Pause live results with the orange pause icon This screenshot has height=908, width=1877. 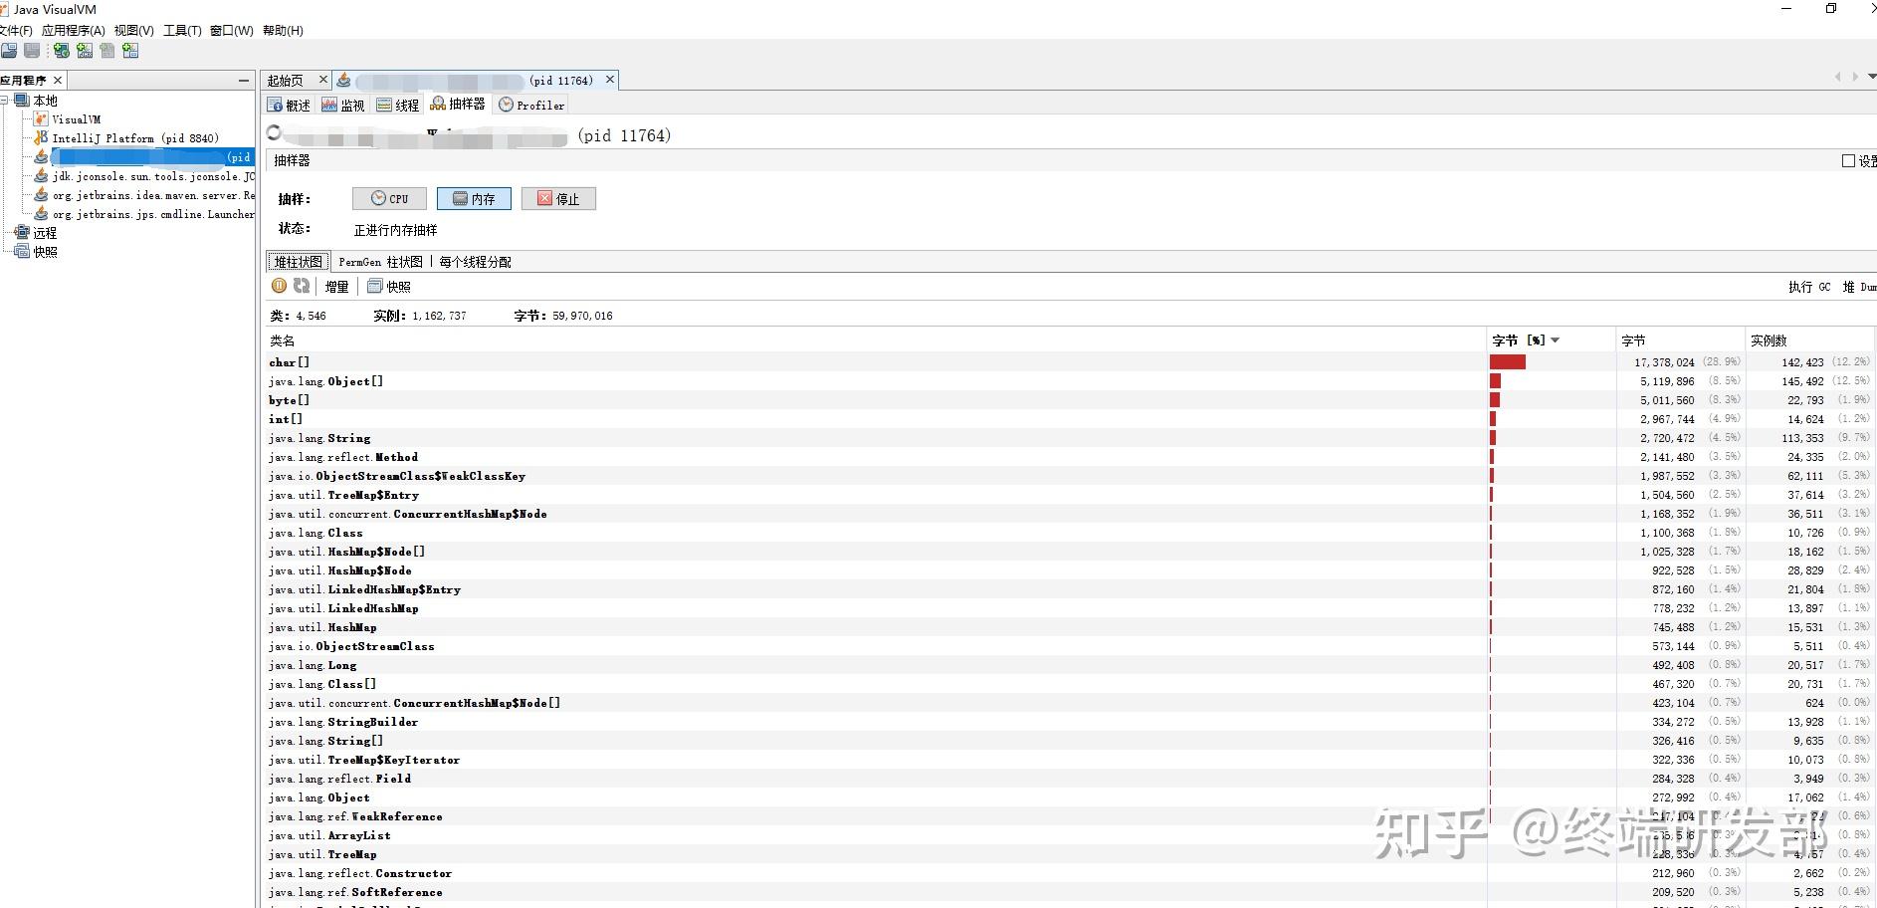point(280,286)
